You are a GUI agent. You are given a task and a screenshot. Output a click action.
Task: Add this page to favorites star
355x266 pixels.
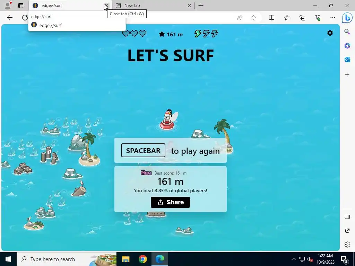click(253, 18)
